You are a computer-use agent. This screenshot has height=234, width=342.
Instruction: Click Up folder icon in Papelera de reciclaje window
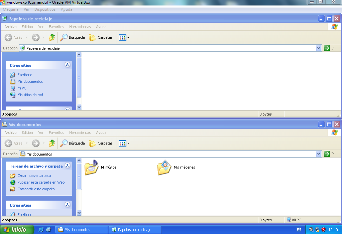tap(52, 37)
